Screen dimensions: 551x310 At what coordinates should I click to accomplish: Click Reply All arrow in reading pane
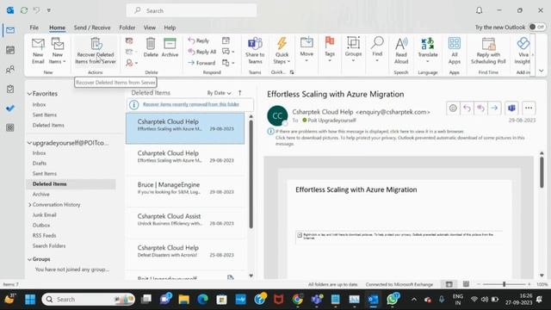click(x=480, y=108)
